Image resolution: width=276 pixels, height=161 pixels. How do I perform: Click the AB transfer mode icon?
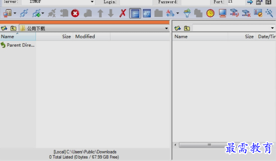coord(170,13)
